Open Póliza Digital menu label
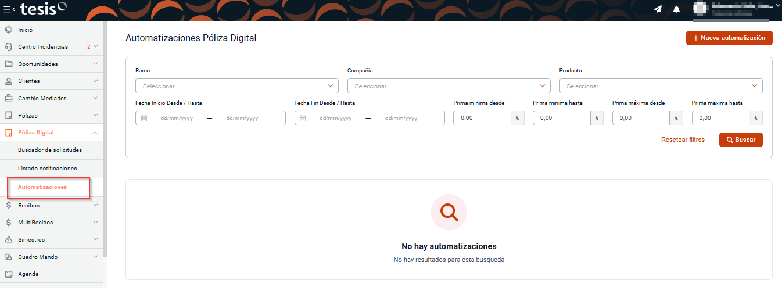Viewport: 782px width, 288px height. (x=36, y=133)
